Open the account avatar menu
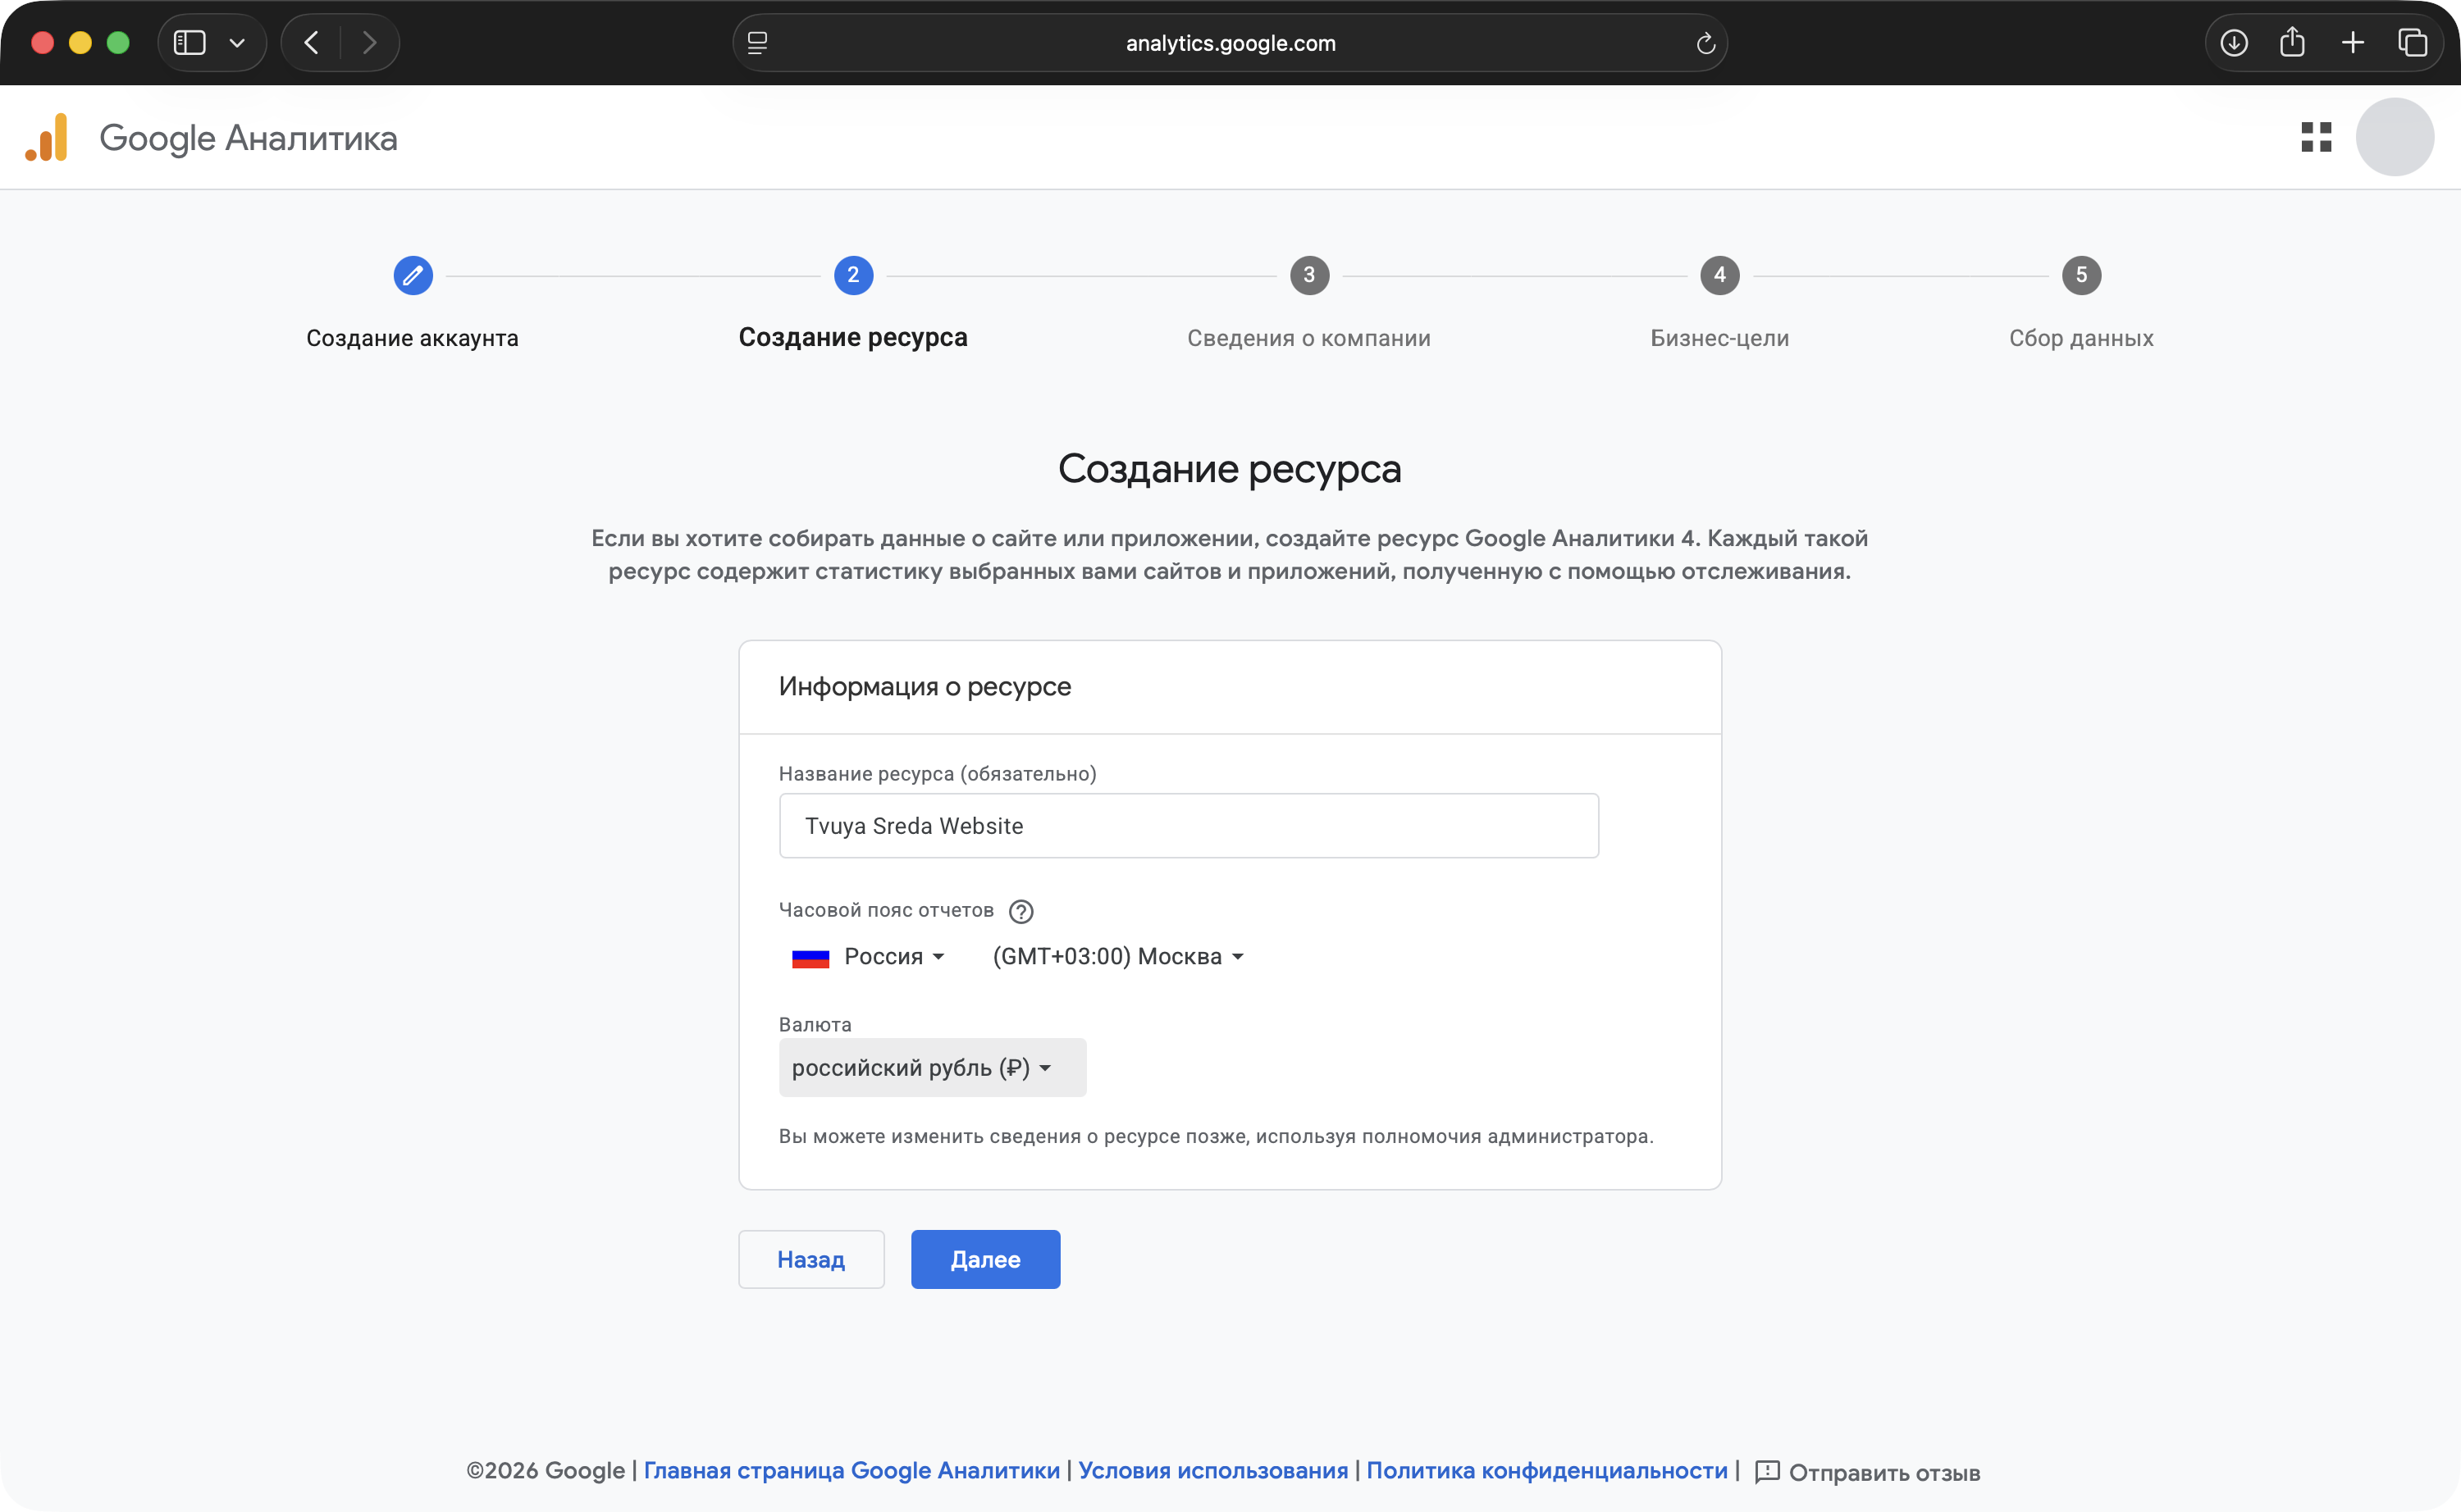2461x1512 pixels. 2395,137
